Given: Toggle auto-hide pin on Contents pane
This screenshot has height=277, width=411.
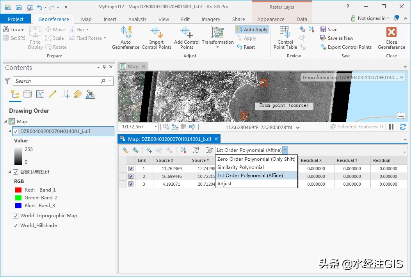Looking at the screenshot, I should tap(104, 67).
